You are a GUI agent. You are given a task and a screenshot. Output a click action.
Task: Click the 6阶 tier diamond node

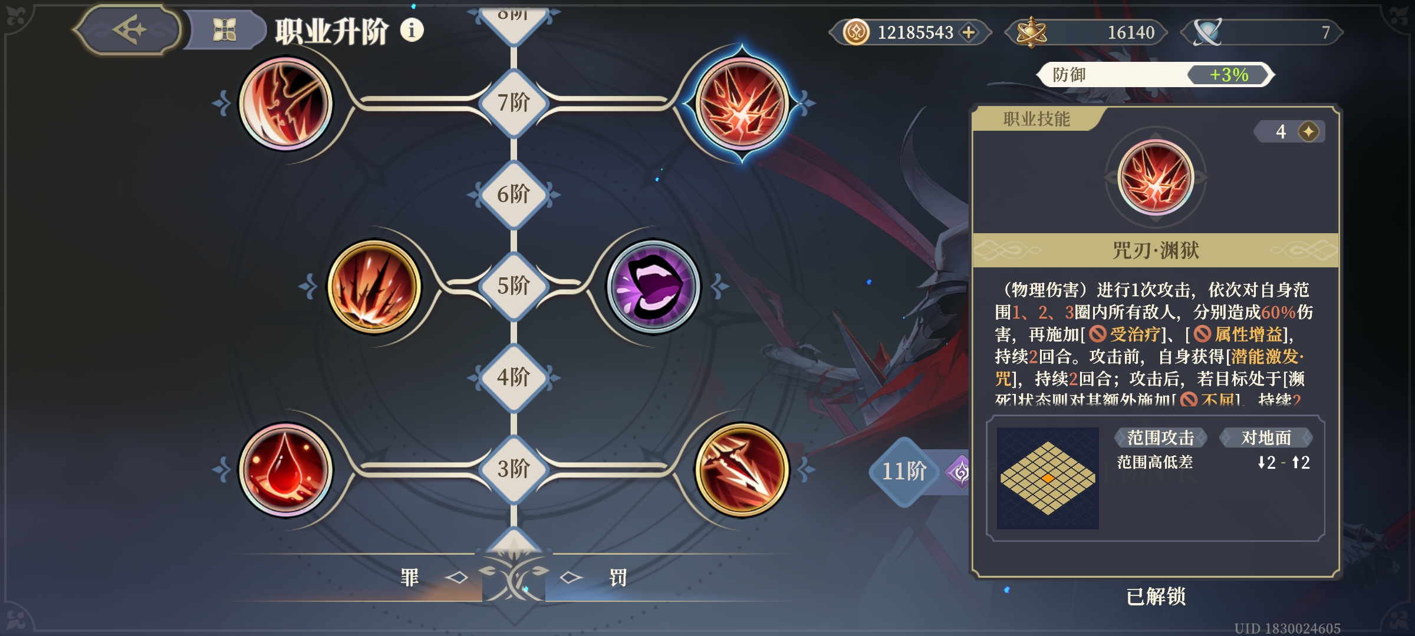(x=514, y=194)
